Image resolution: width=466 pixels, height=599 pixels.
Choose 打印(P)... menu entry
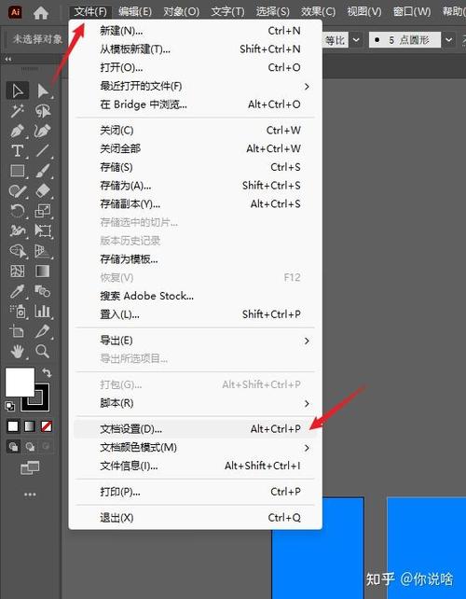(x=195, y=492)
